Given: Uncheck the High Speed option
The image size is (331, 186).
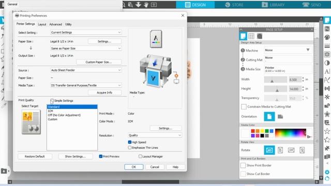Looking at the screenshot, I should [130, 142].
